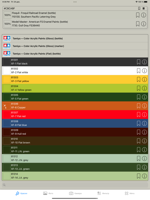Select the #CBCABF hex color label
The width and height of the screenshot is (150, 200).
point(9,8)
